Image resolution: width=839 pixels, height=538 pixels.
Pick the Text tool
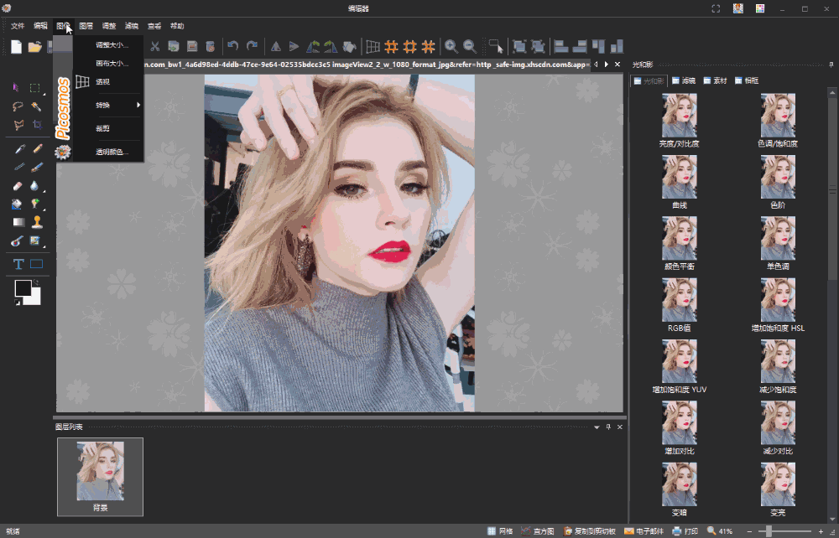click(18, 264)
